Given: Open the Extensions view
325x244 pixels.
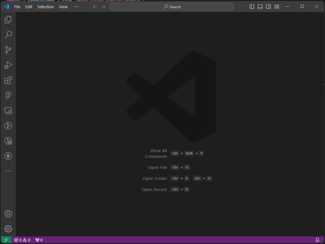Looking at the screenshot, I should tap(8, 80).
